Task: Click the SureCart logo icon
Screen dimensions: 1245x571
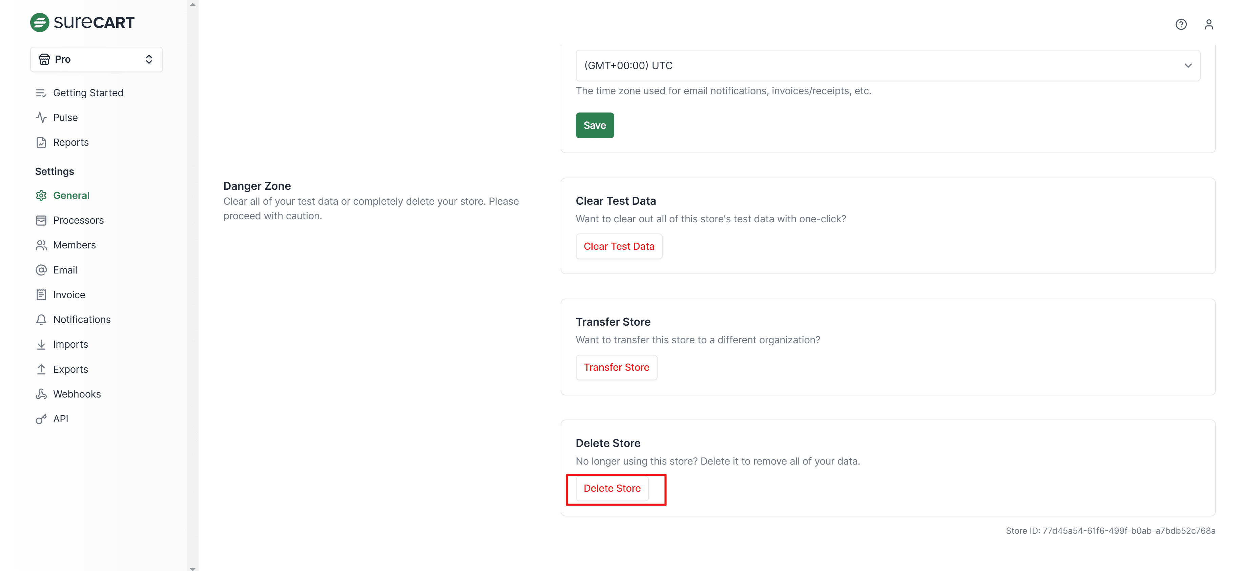Action: (x=40, y=22)
